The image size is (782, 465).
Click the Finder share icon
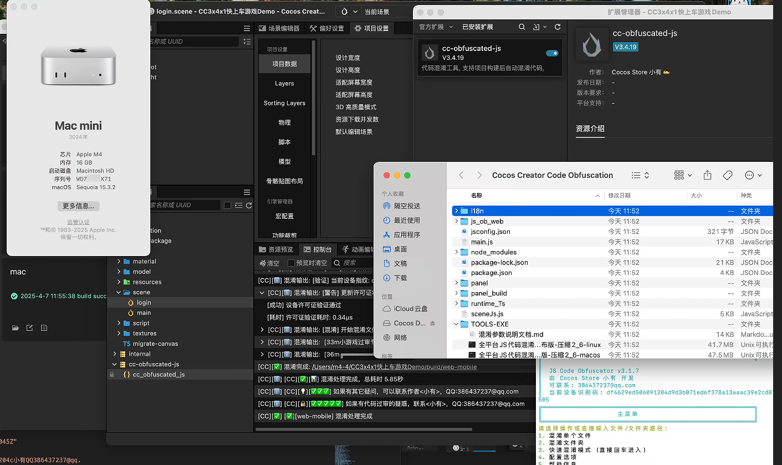click(707, 175)
